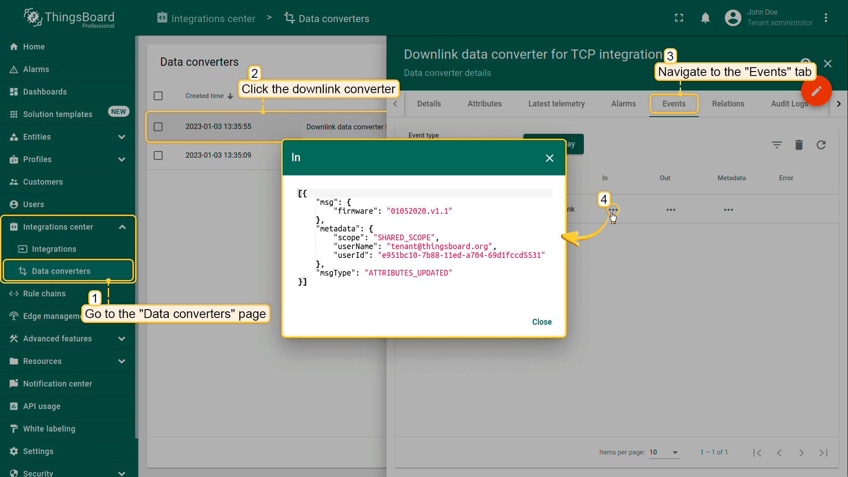Click Close in the In dialog

541,322
